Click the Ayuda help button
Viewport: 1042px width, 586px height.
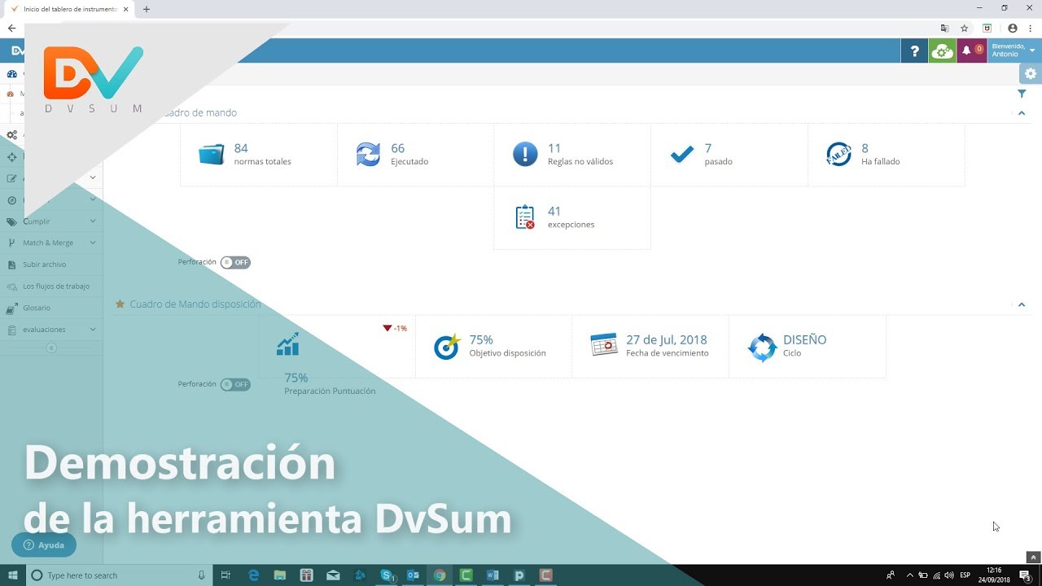44,545
